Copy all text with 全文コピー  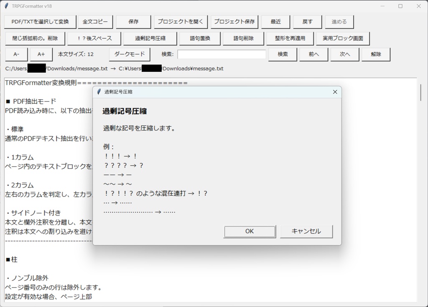point(95,22)
